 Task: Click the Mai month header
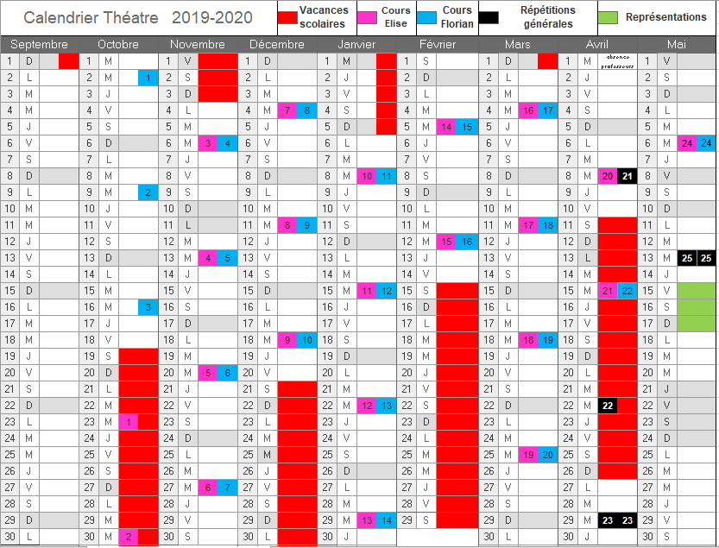click(x=677, y=44)
